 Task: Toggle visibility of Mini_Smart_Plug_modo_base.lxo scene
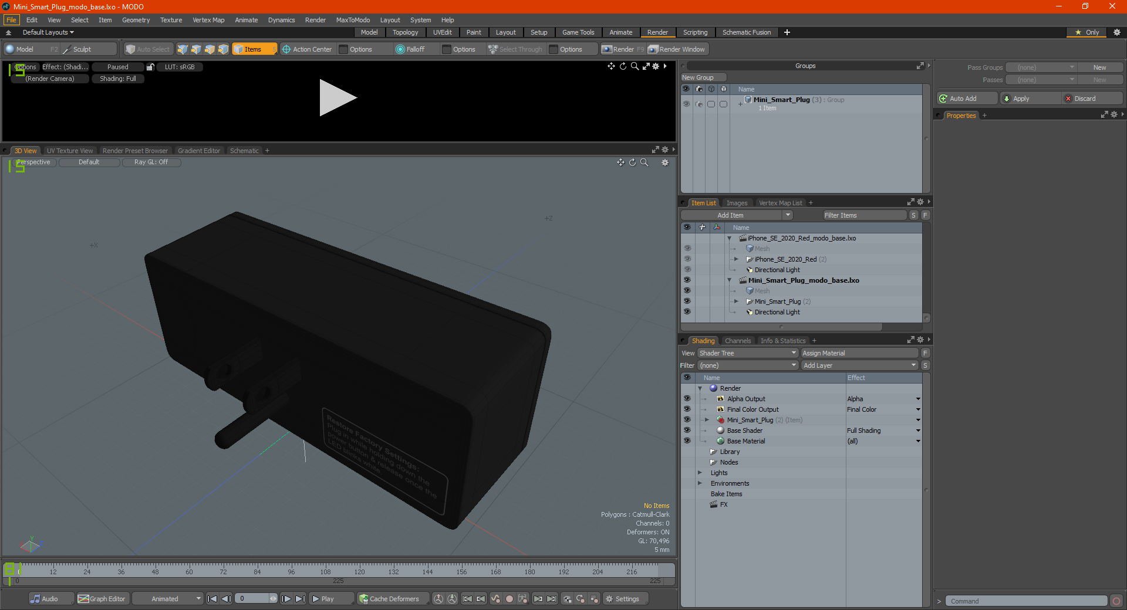[x=687, y=280]
